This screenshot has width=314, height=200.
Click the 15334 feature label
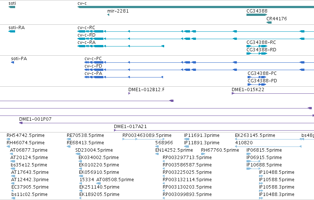[87, 180]
